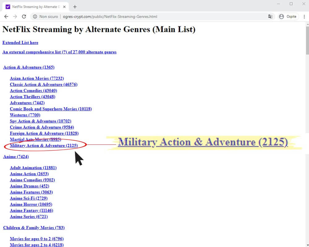309x247 pixels.
Task: Open Anime Dramas (452) link
Action: point(29,186)
